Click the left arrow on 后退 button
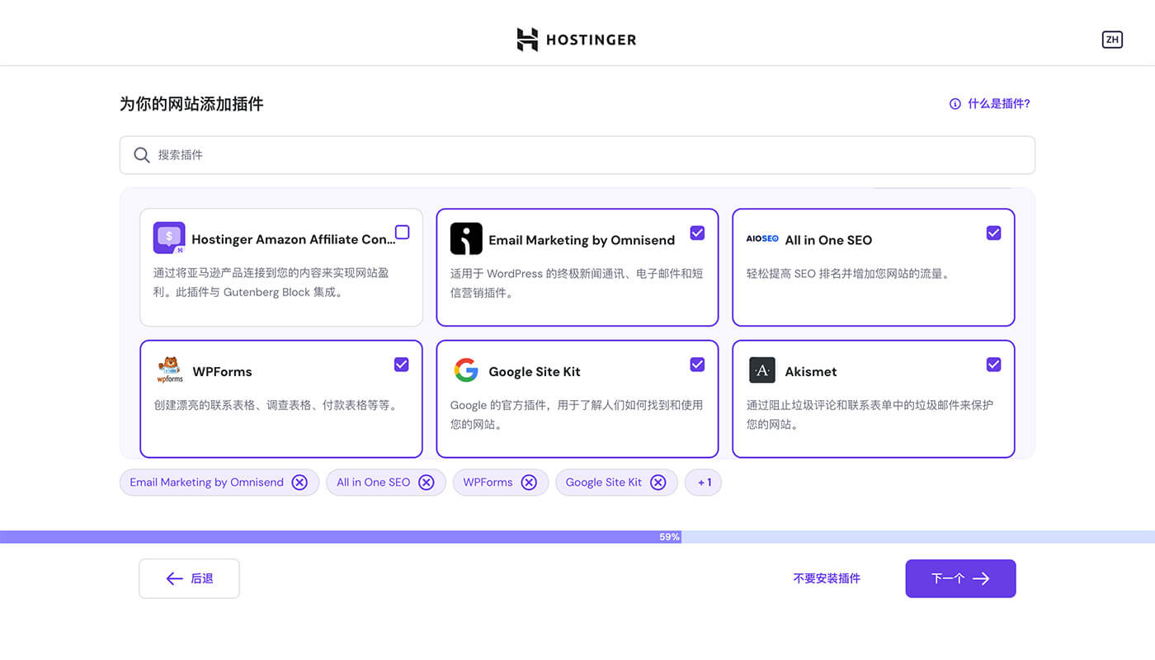The image size is (1155, 660). [174, 579]
